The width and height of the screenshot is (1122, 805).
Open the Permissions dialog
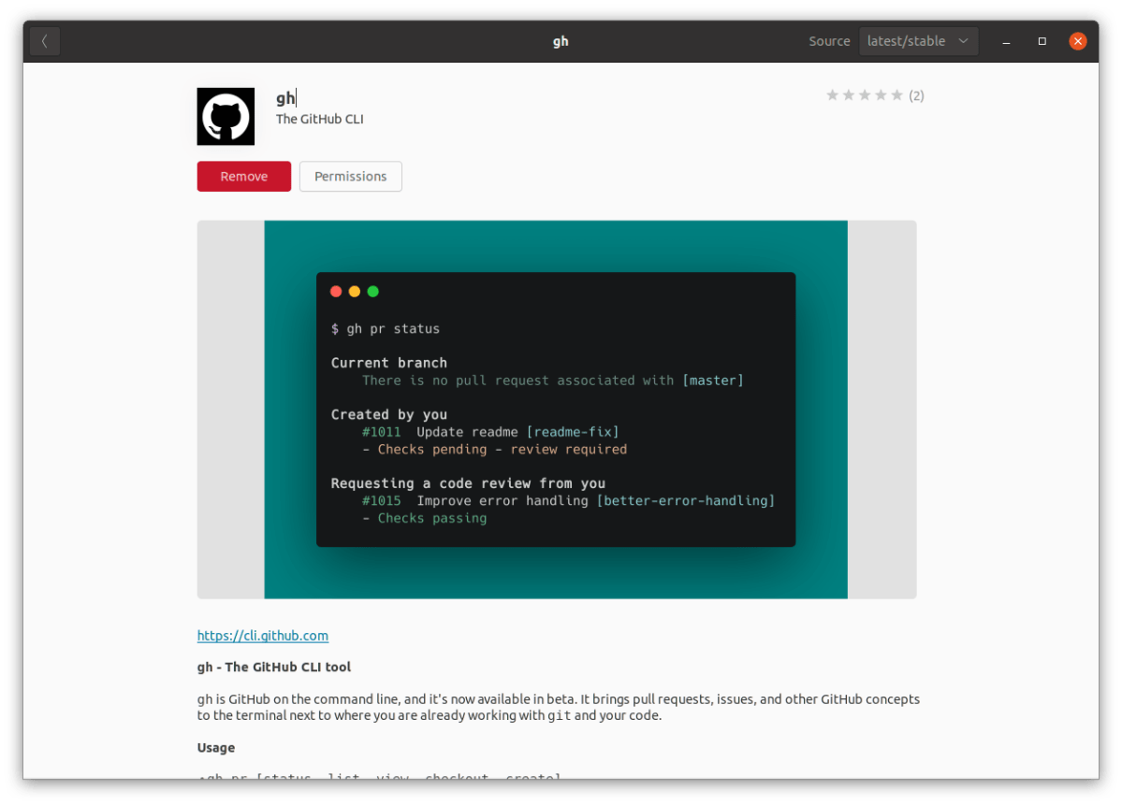click(x=351, y=177)
